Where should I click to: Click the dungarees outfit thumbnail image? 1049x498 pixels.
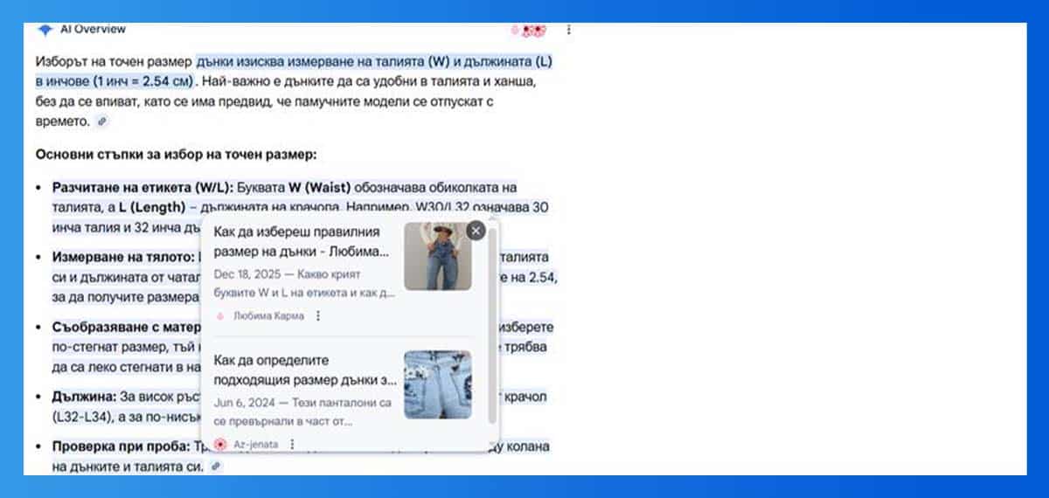pos(437,256)
